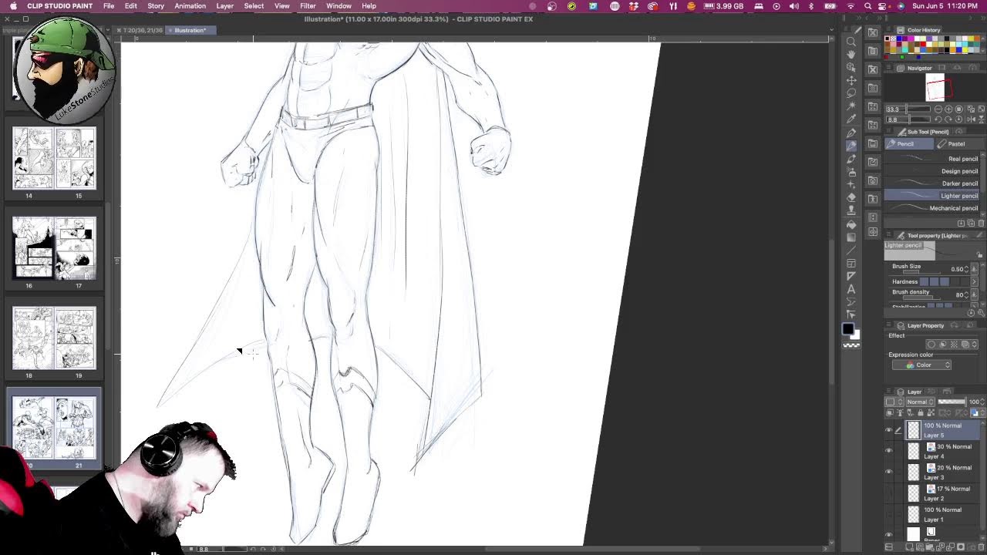This screenshot has height=555, width=987.
Task: Expand the Hardness options arrow
Action: pos(974,281)
